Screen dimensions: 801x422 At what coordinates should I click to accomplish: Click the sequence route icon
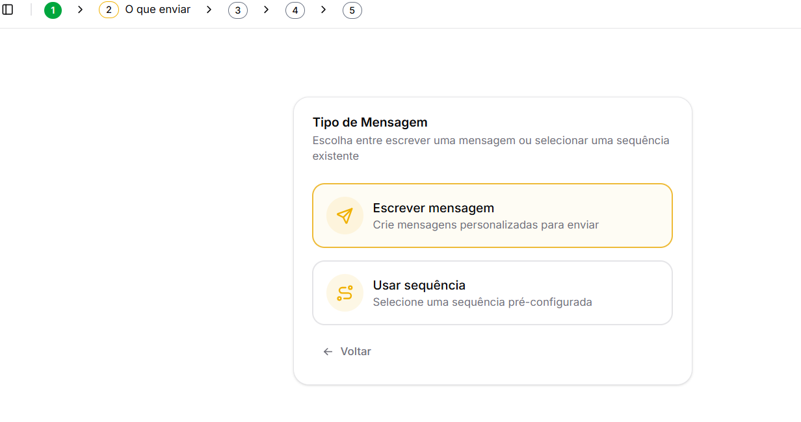coord(345,293)
